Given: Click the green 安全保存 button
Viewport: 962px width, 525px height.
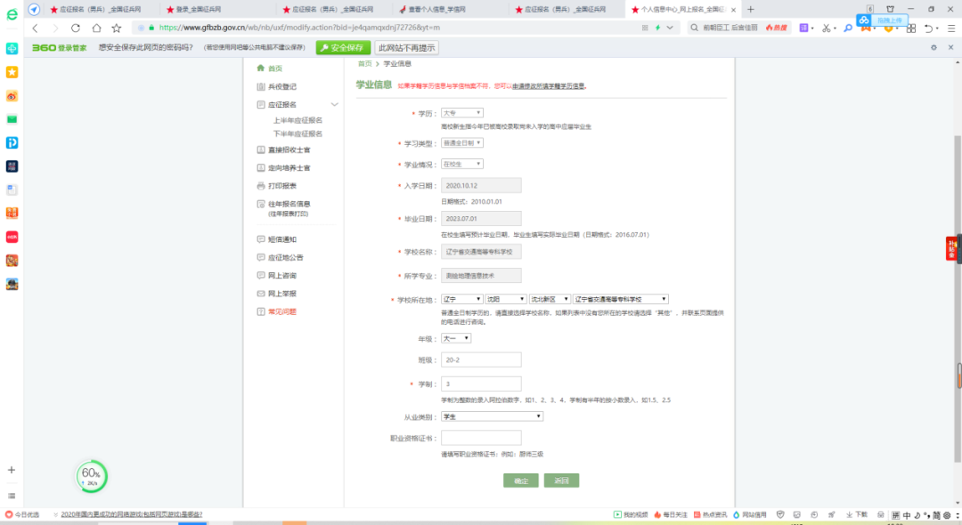Looking at the screenshot, I should coord(343,47).
